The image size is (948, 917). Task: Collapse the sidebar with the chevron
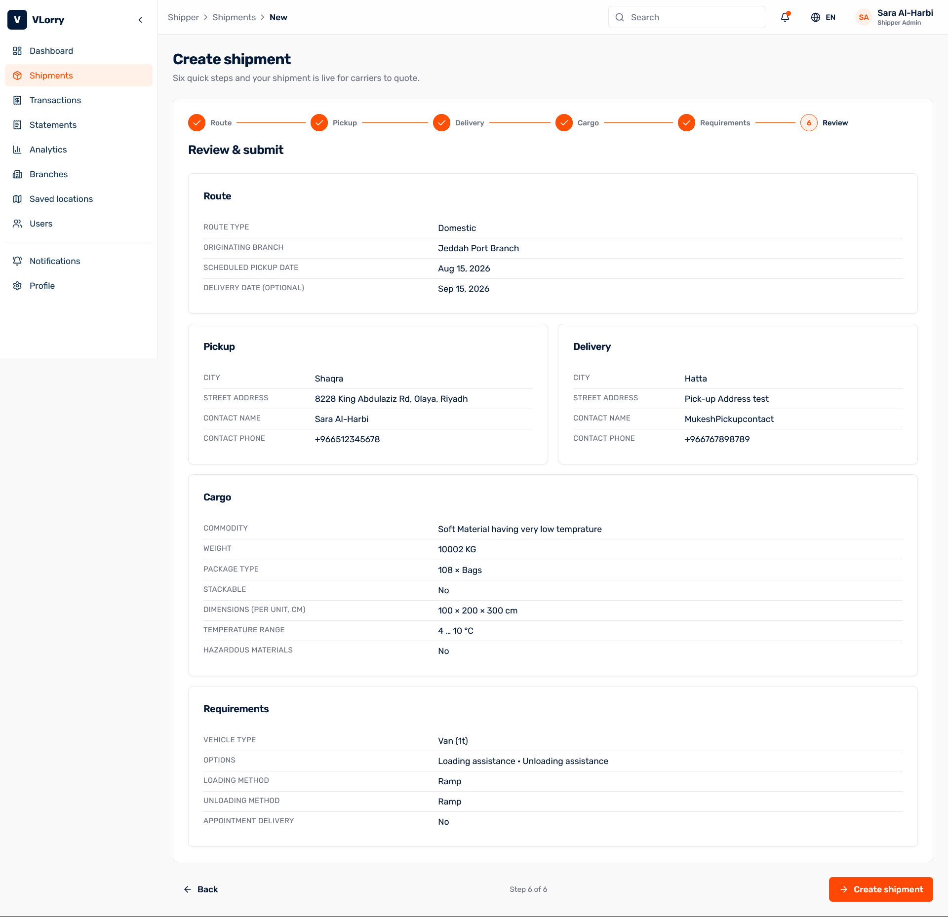click(140, 20)
